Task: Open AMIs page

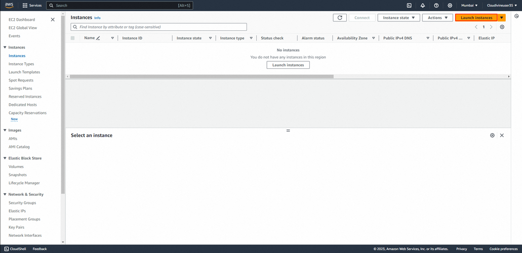Action: pos(13,139)
